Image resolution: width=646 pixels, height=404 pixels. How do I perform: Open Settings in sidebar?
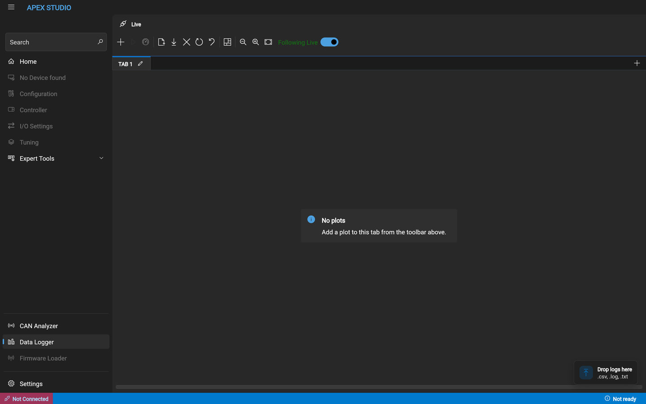coord(56,384)
